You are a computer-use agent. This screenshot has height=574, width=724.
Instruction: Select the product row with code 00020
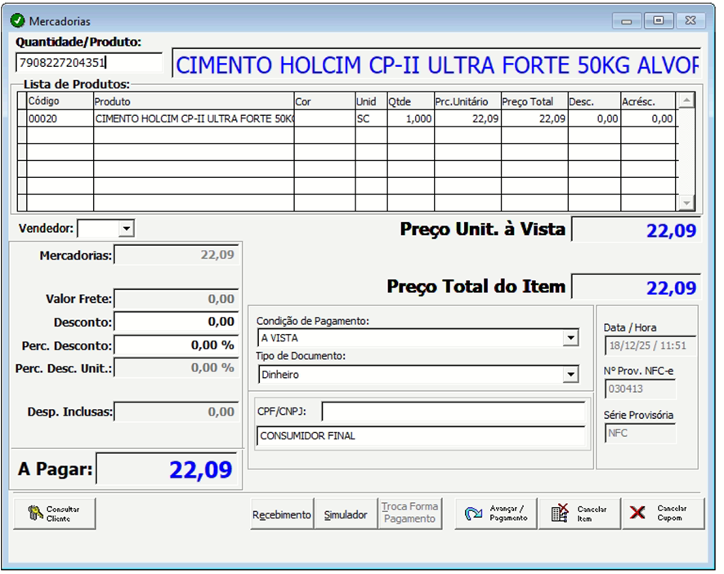(x=193, y=119)
